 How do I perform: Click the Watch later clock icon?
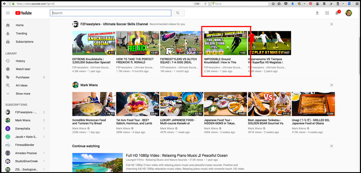[8, 69]
